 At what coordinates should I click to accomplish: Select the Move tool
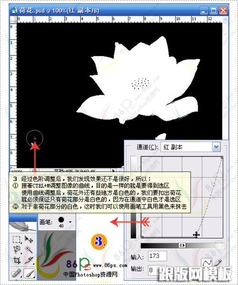(x=29, y=239)
